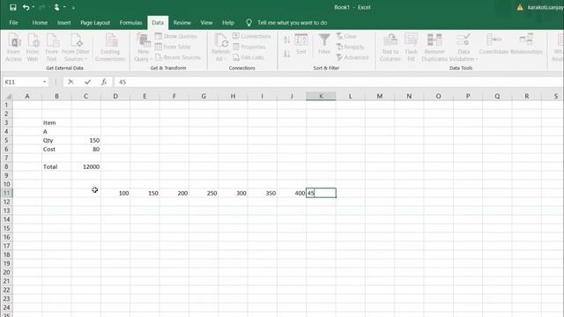The width and height of the screenshot is (564, 317).
Task: Open Data Validation dropdown
Action: 464,47
